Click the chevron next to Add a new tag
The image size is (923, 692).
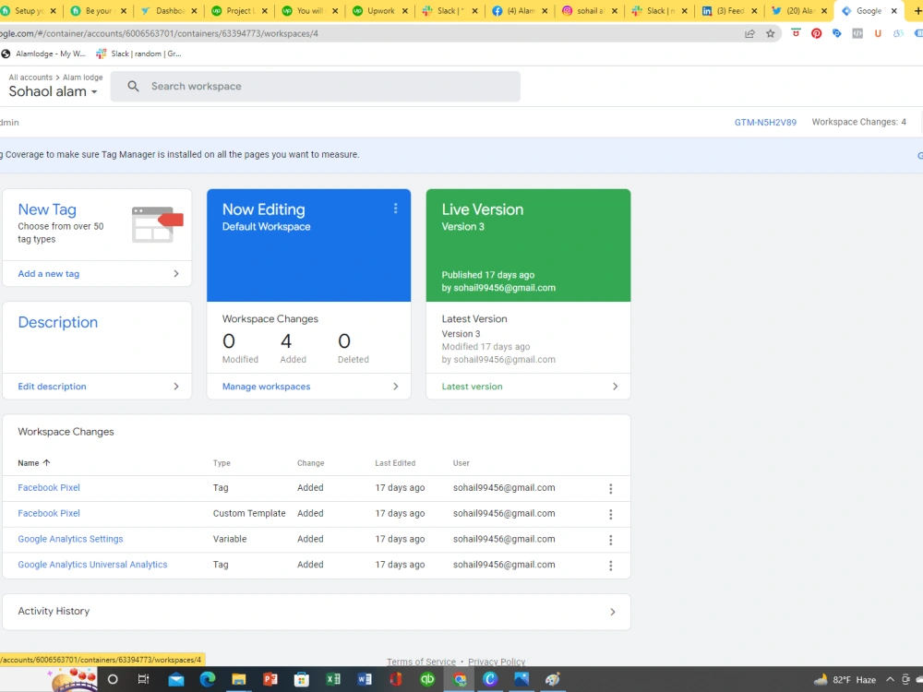click(x=176, y=274)
